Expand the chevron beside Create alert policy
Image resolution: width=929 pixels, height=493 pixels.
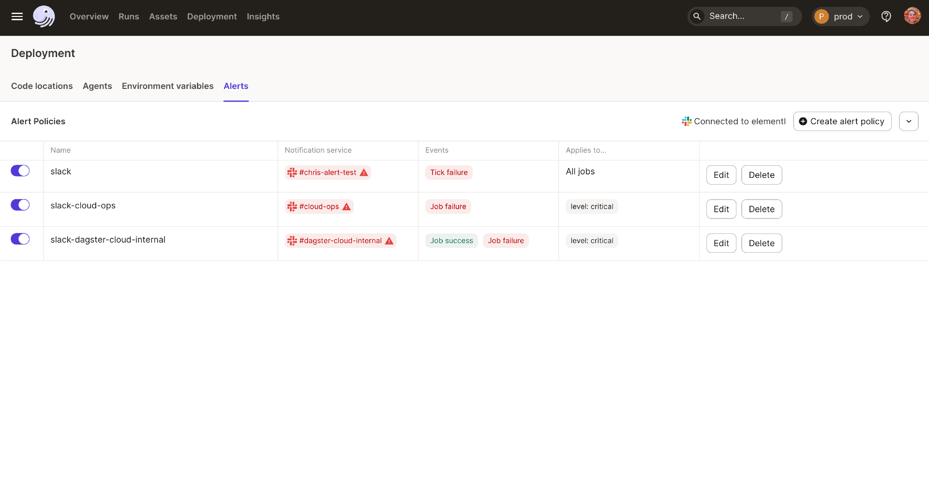909,121
